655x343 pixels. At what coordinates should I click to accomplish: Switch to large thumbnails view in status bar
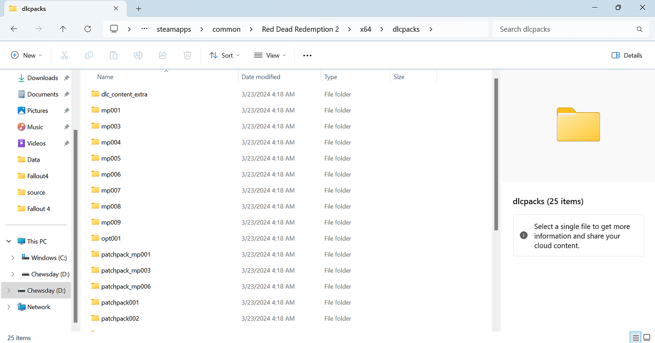pyautogui.click(x=646, y=337)
